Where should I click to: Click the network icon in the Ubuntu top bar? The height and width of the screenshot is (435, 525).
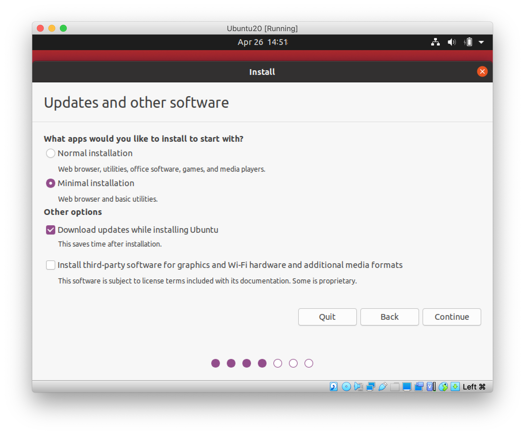coord(435,42)
